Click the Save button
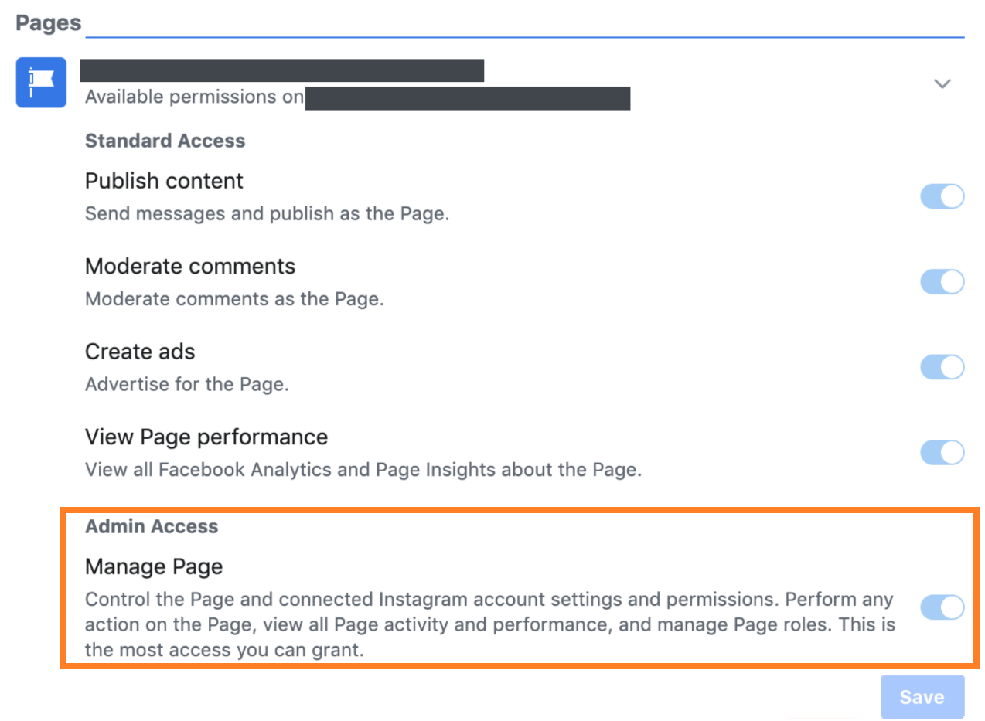The height and width of the screenshot is (721, 985). 922,697
